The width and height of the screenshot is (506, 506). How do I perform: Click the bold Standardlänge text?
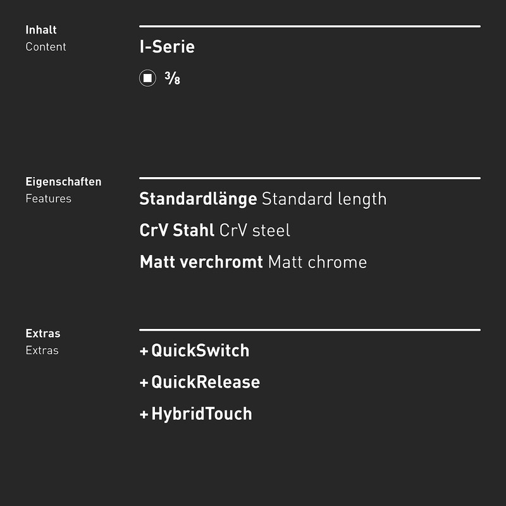[x=198, y=199]
